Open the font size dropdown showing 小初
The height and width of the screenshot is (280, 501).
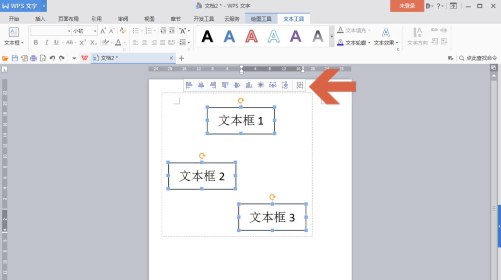95,31
